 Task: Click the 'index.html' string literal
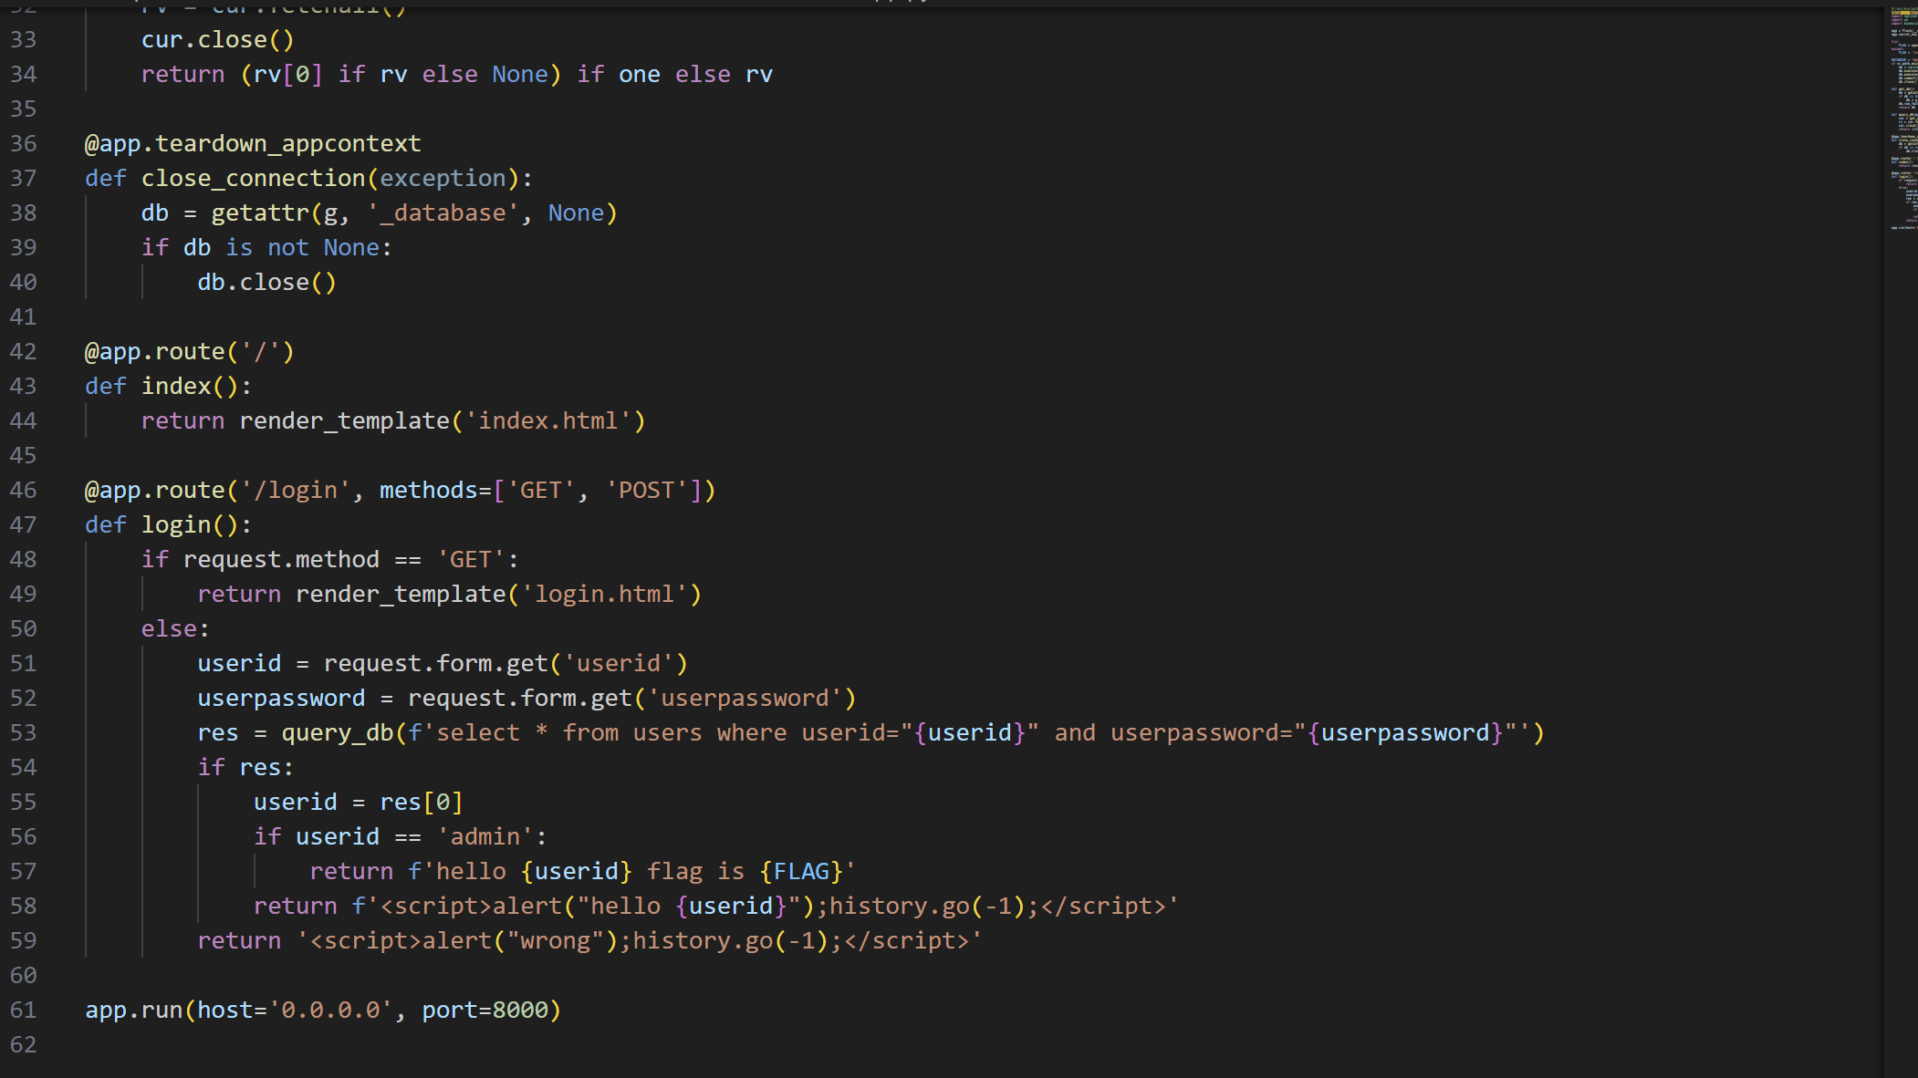coord(547,421)
